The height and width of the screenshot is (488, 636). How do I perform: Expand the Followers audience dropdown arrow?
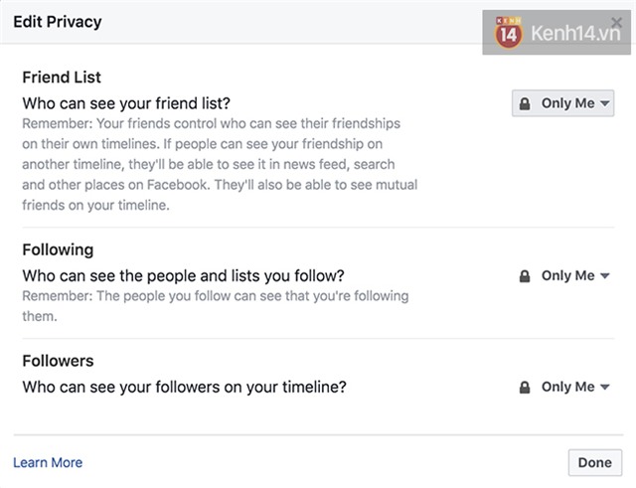(605, 388)
